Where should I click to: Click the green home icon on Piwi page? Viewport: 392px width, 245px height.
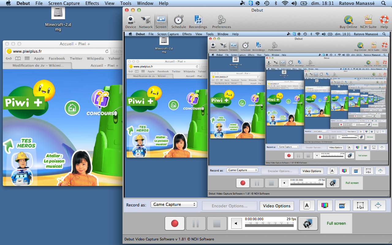click(72, 108)
